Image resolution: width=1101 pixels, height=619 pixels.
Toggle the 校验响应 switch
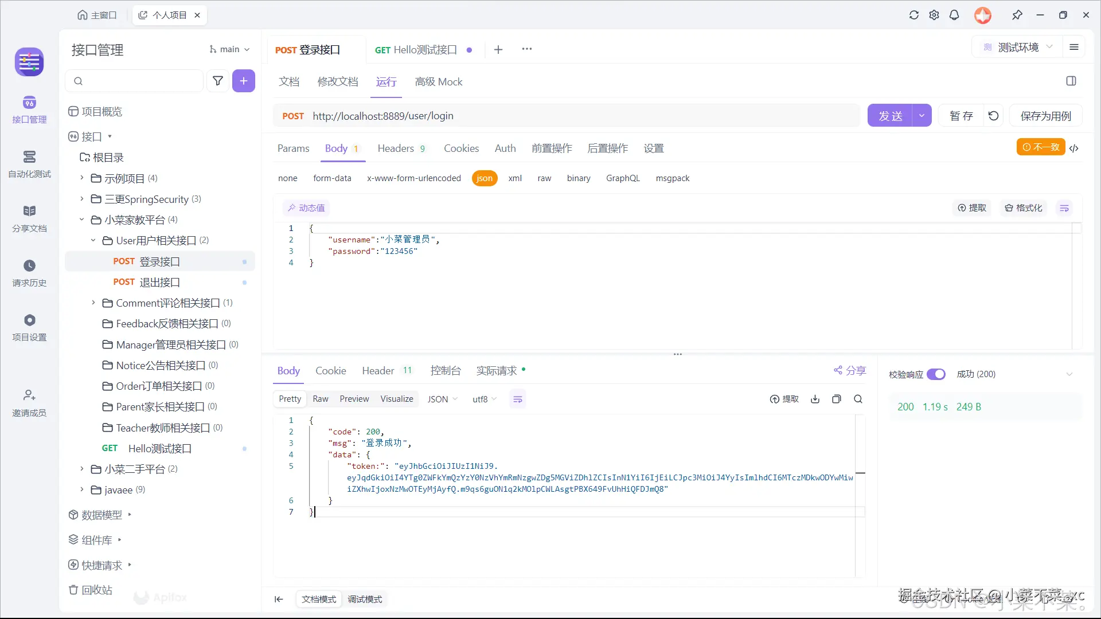click(936, 374)
